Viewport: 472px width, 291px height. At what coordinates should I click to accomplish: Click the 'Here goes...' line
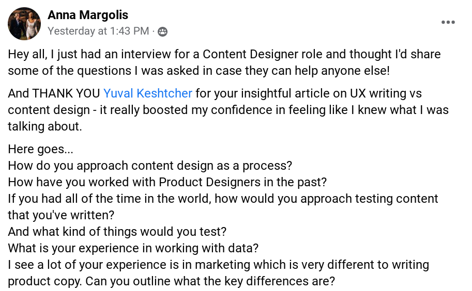pos(41,149)
